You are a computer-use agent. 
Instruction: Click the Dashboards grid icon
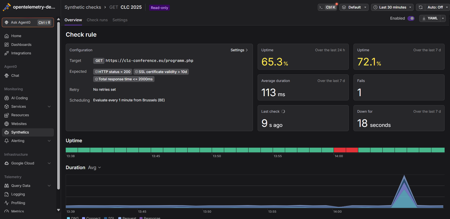click(7, 45)
